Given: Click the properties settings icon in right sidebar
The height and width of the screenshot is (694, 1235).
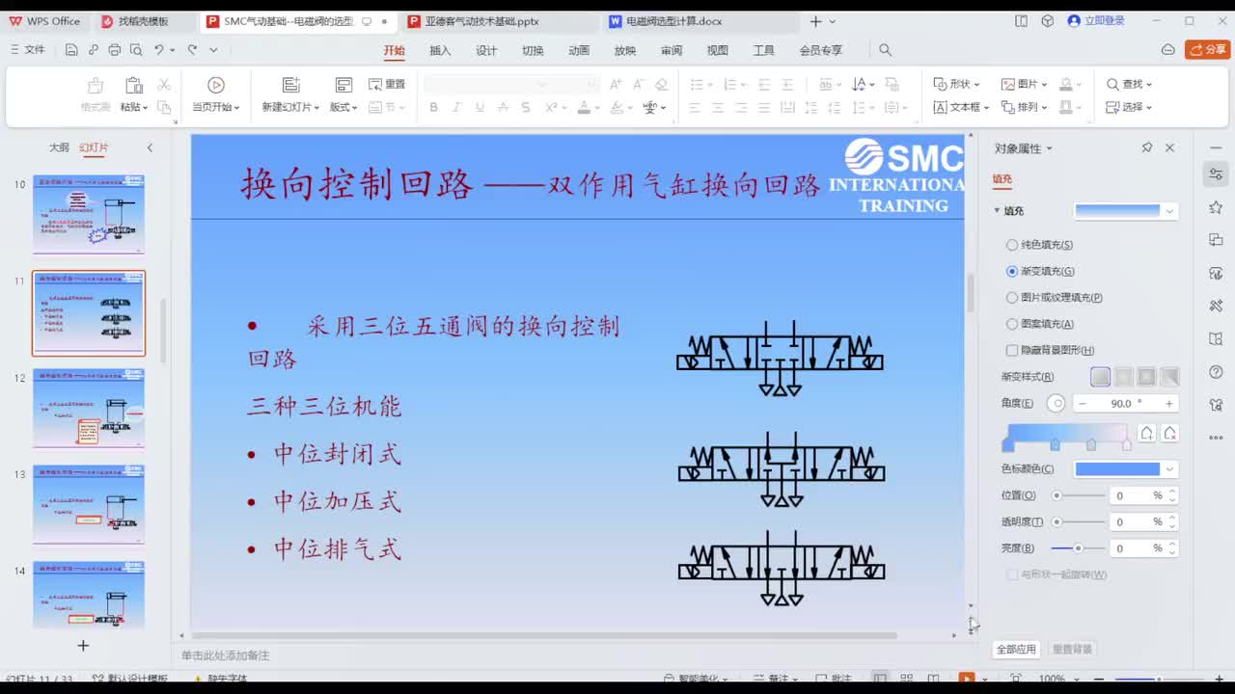Looking at the screenshot, I should 1216,174.
